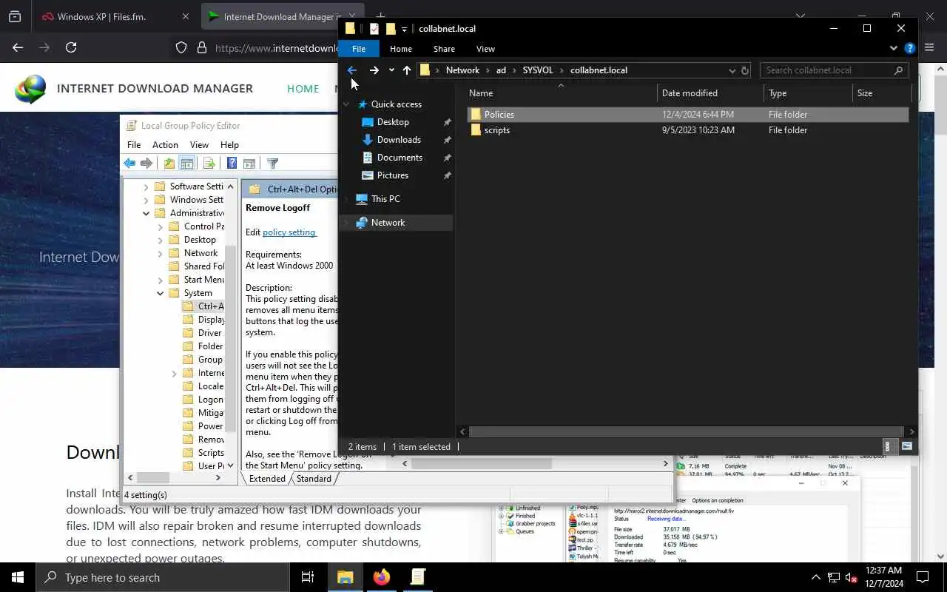Viewport: 947px width, 592px height.
Task: Select This PC in Explorer sidebar
Action: pyautogui.click(x=385, y=199)
